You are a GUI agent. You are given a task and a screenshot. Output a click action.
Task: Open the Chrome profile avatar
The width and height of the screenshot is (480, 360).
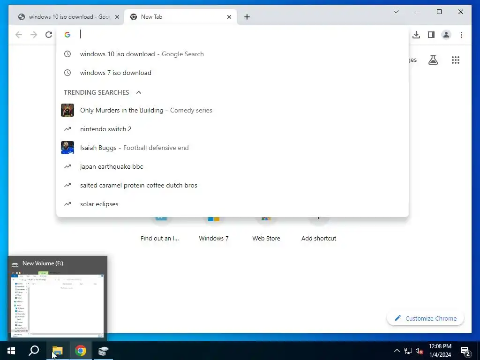[446, 35]
